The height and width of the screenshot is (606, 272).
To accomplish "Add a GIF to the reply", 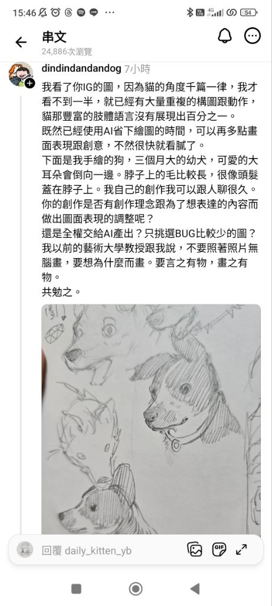I will click(219, 549).
